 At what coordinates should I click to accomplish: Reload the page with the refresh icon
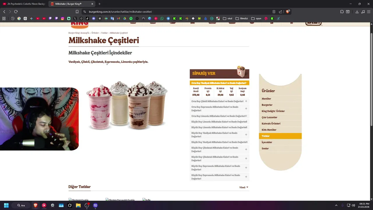tap(16, 12)
